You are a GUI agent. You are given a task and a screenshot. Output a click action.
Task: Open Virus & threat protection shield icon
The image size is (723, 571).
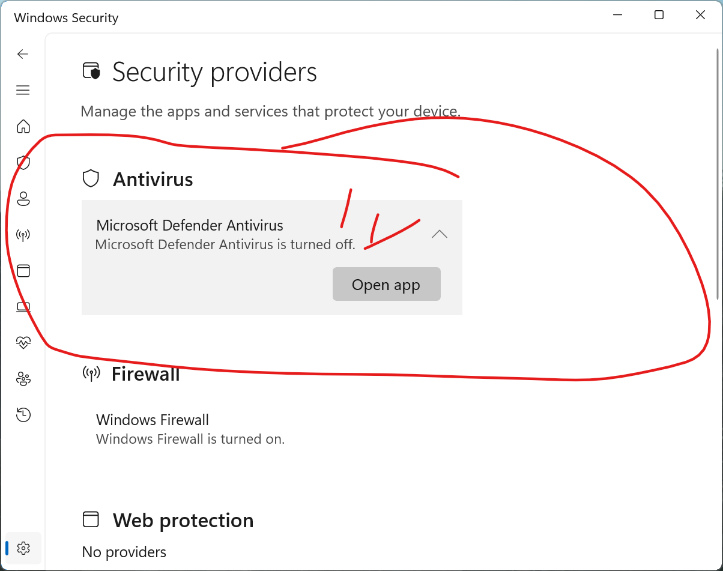(23, 162)
